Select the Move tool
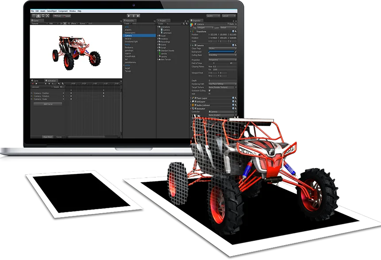 tap(38, 16)
